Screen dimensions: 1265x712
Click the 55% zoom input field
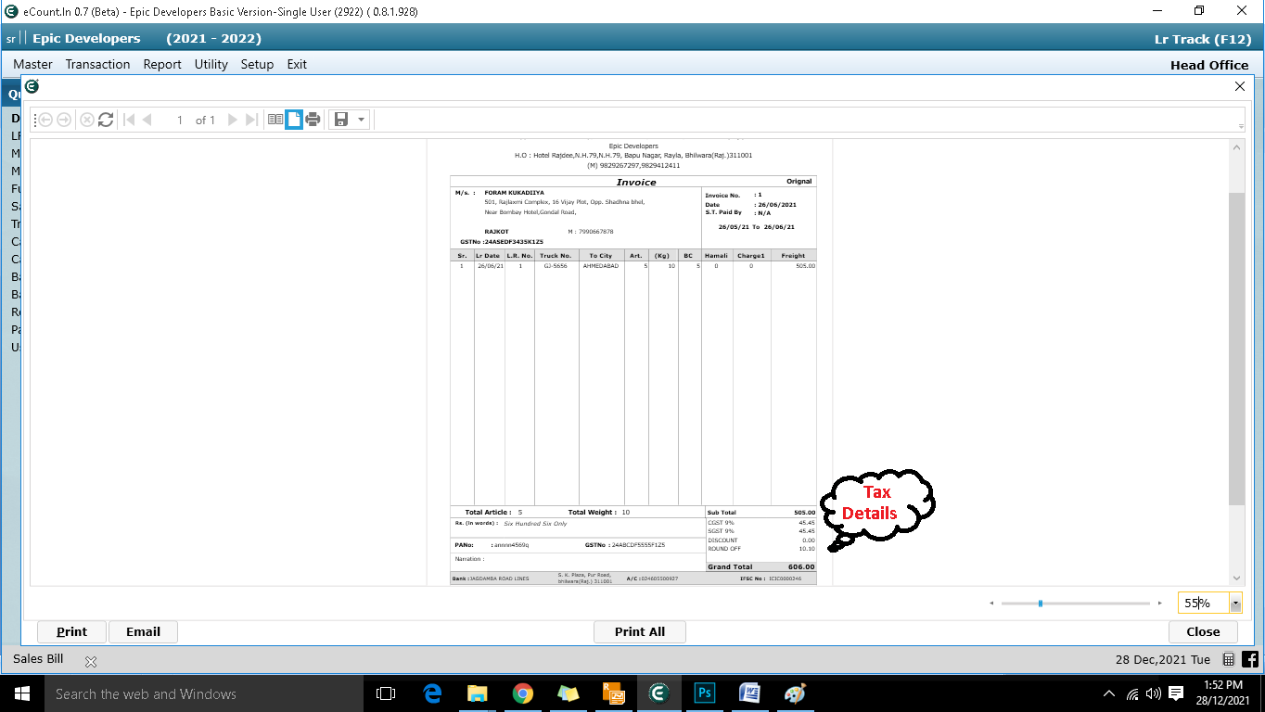click(x=1204, y=604)
